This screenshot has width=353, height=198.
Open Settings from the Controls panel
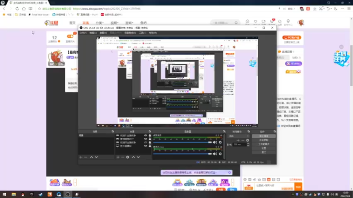[263, 148]
